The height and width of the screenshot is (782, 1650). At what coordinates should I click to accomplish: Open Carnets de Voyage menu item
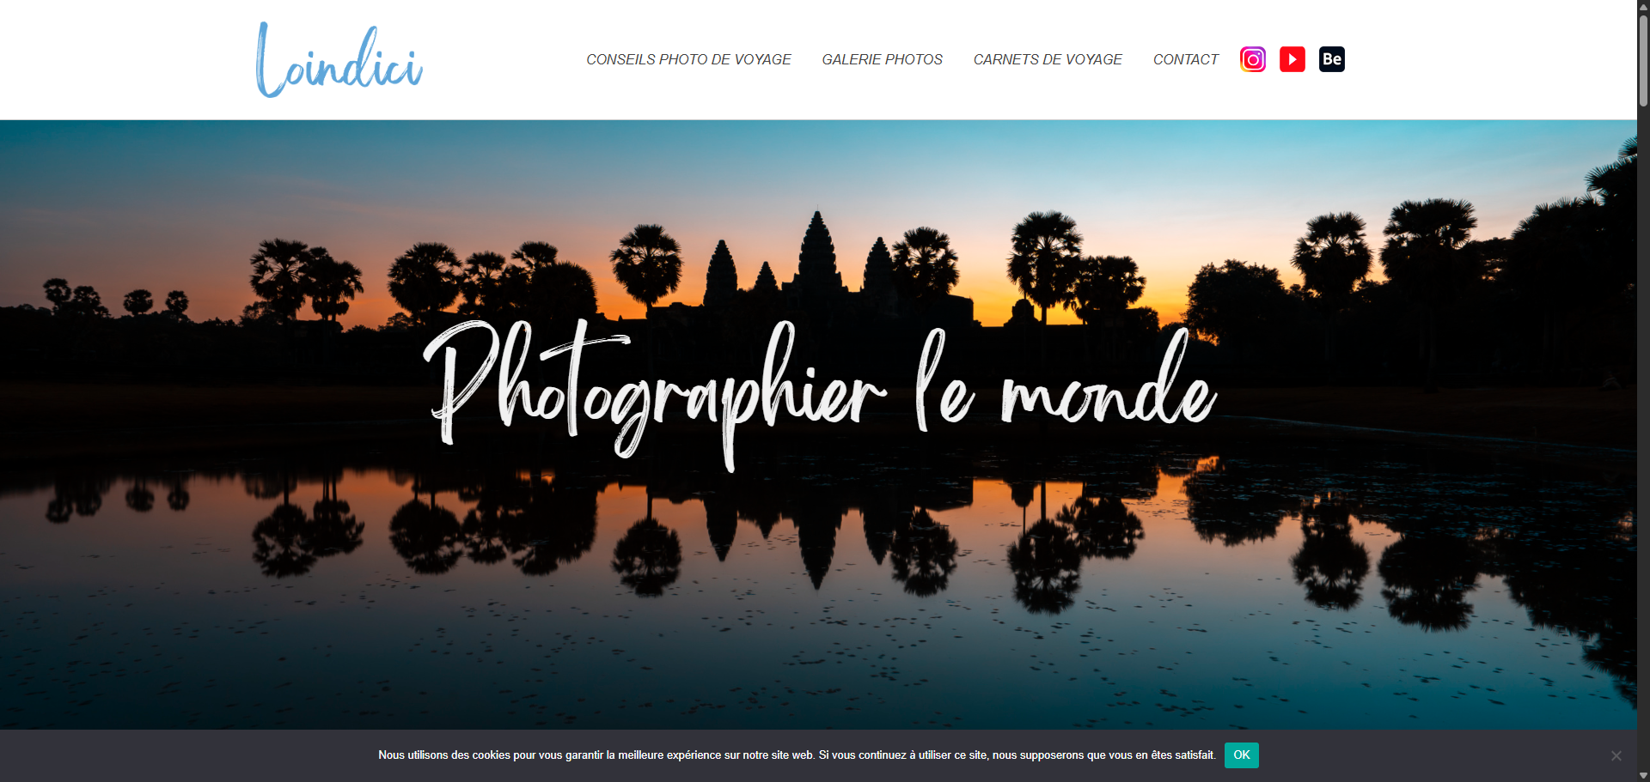click(x=1048, y=59)
